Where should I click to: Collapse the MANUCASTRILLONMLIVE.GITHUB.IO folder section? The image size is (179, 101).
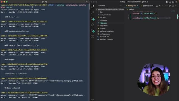click(110, 9)
